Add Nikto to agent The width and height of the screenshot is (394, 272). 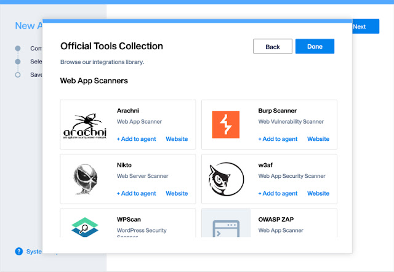[137, 193]
